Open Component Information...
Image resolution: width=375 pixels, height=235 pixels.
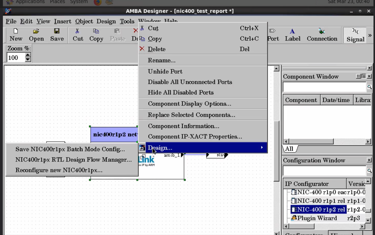(203, 126)
